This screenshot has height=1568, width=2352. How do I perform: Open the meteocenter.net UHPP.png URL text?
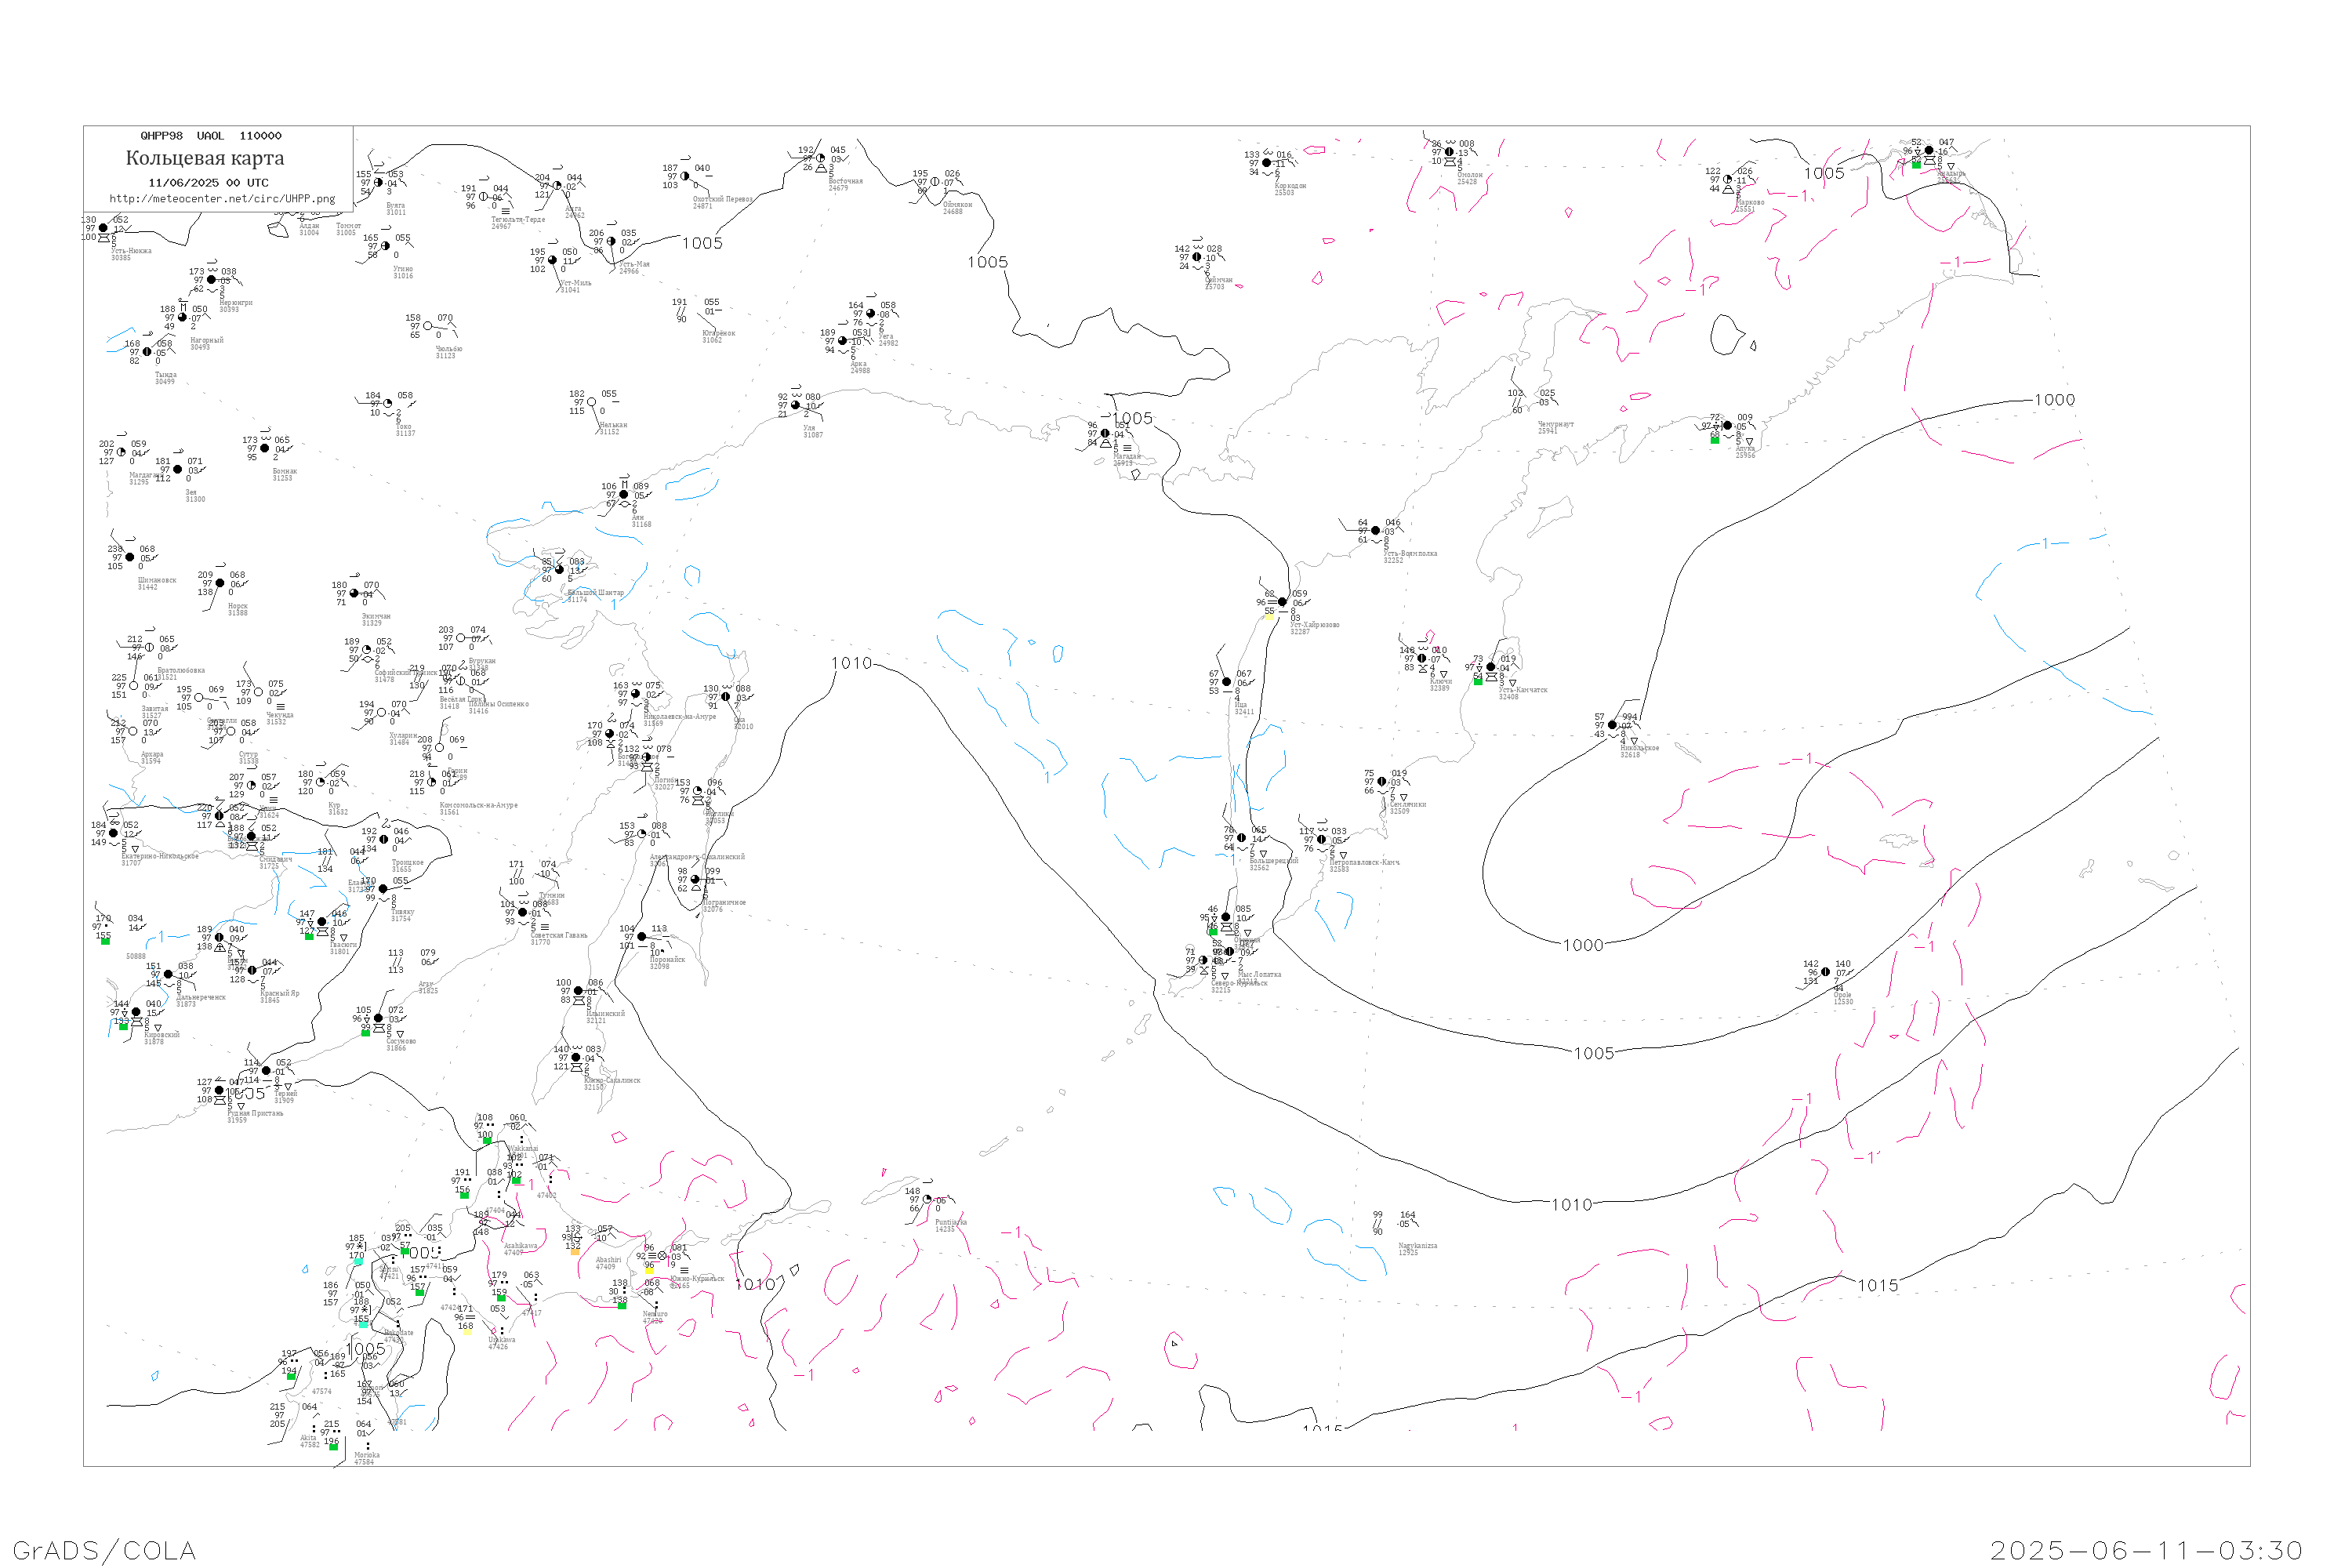click(222, 199)
